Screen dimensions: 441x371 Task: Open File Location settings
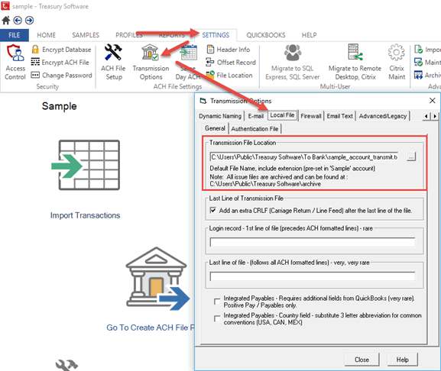point(229,76)
